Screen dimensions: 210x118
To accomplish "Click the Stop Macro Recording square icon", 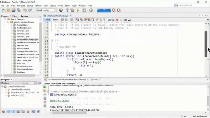I will [121, 20].
